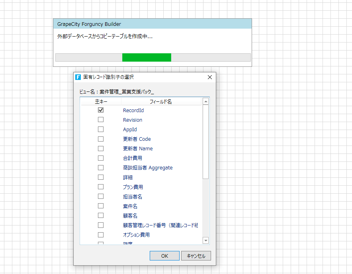Viewport: 352px width, 274px height.
Task: Close the 固有レコード識別子の選択 dialog
Action: pos(210,77)
